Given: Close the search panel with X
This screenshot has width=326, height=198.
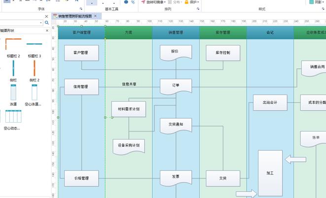Looking at the screenshot, I should click(x=46, y=16).
